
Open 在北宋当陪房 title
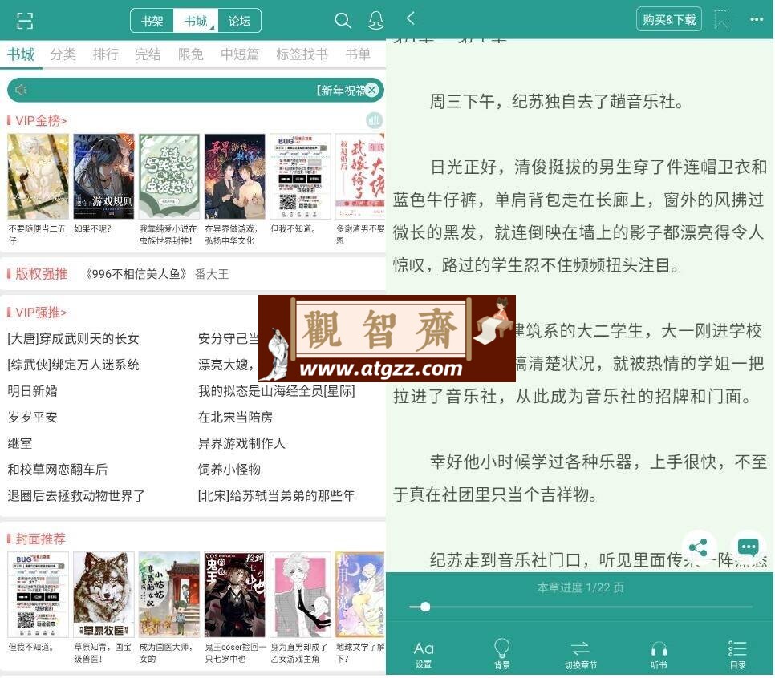[x=235, y=417]
